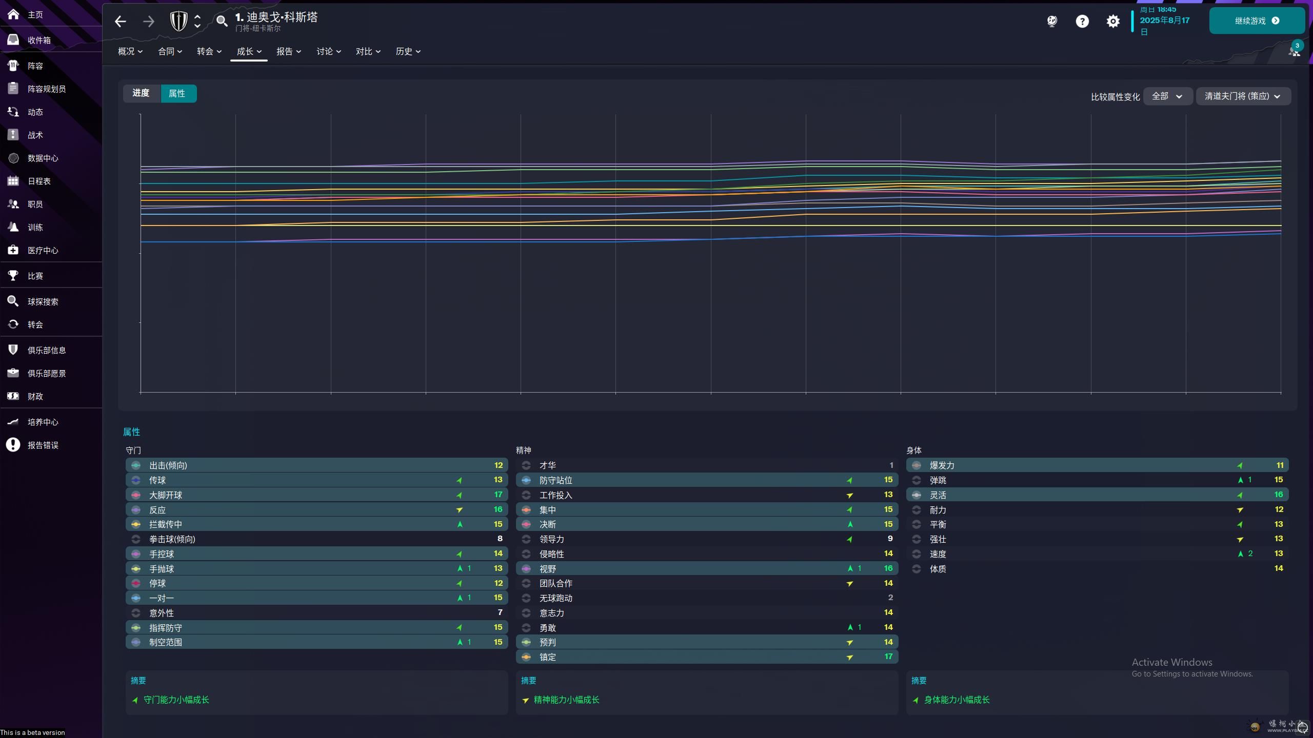
Task: Toggle graph line for 镇定 attribute
Action: (526, 657)
